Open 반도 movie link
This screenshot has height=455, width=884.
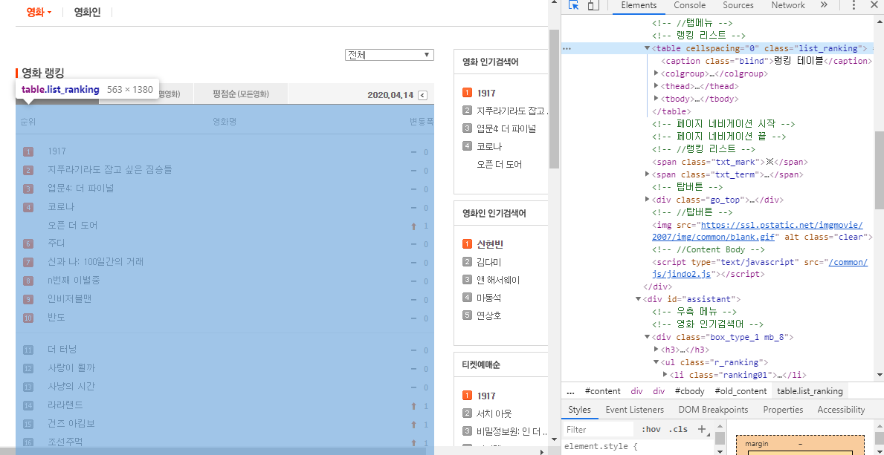pyautogui.click(x=57, y=317)
